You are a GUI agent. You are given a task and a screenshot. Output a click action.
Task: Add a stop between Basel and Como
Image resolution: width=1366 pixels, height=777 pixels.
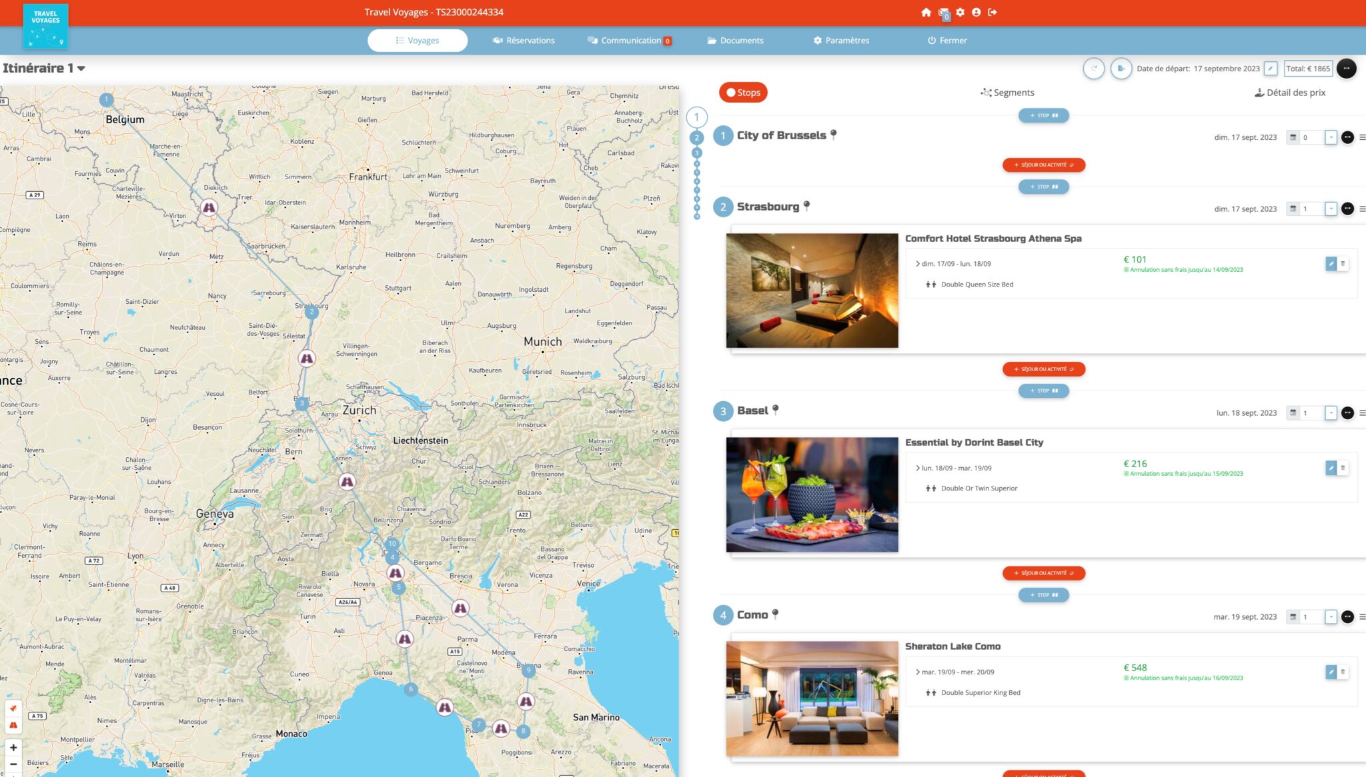click(1044, 594)
